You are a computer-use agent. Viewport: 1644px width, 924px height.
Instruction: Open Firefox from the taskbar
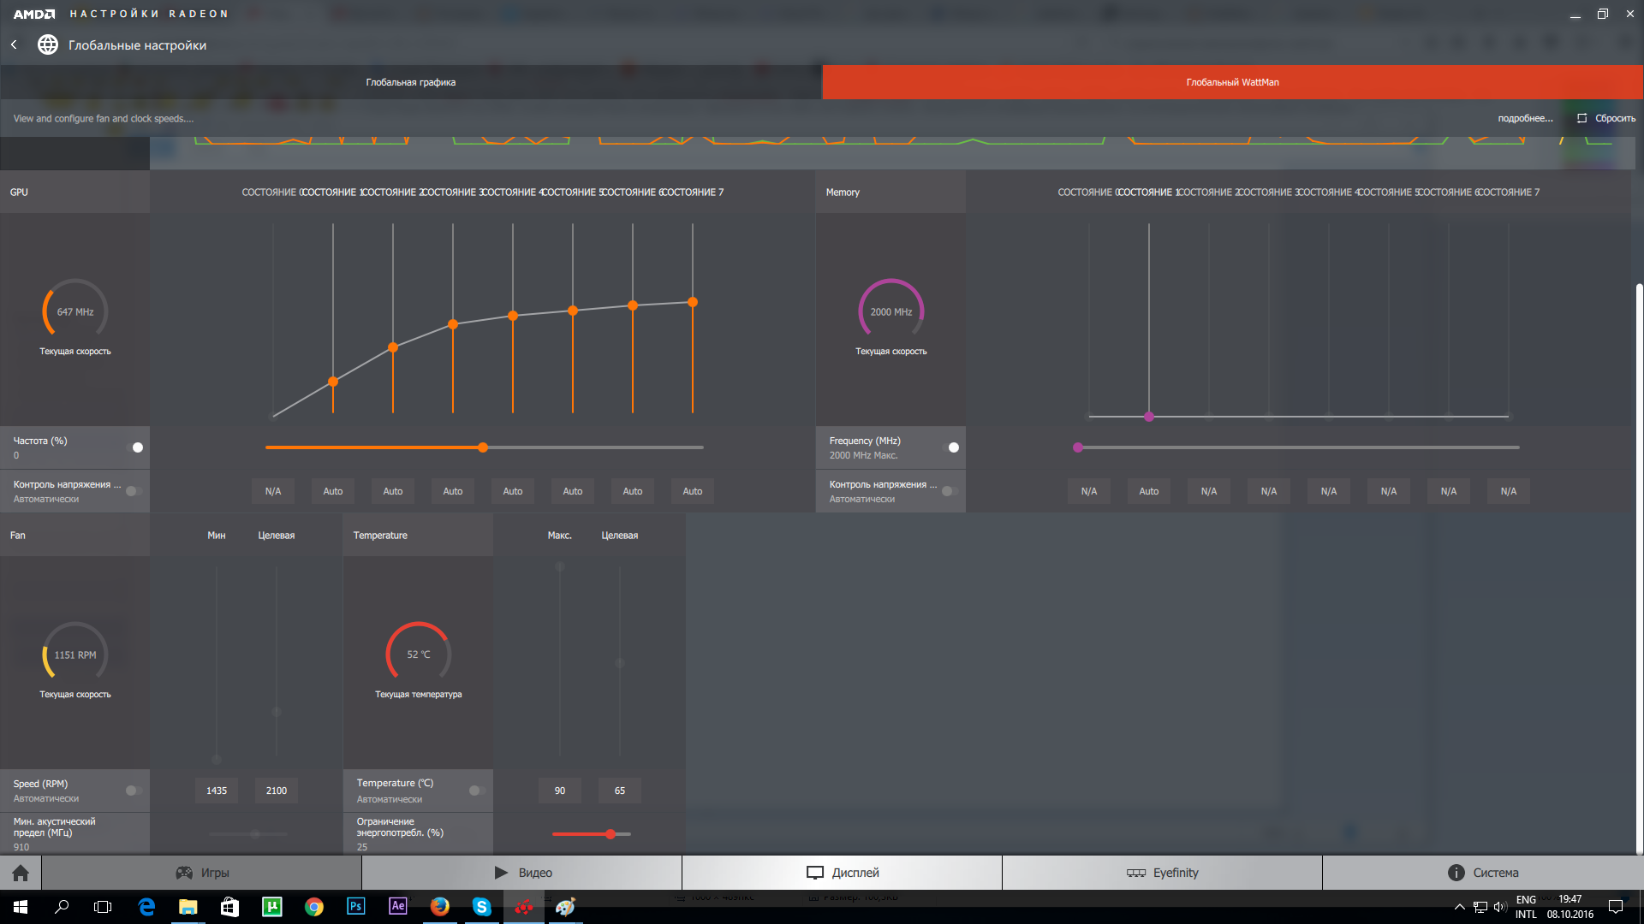point(439,907)
